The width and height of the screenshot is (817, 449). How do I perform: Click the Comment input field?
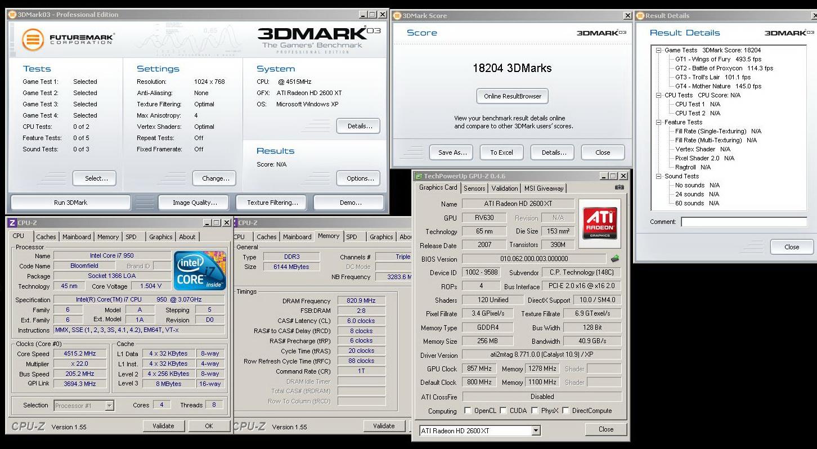[744, 222]
